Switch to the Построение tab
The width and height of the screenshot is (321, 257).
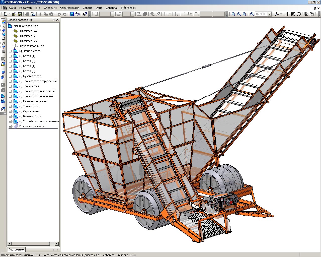(16, 249)
